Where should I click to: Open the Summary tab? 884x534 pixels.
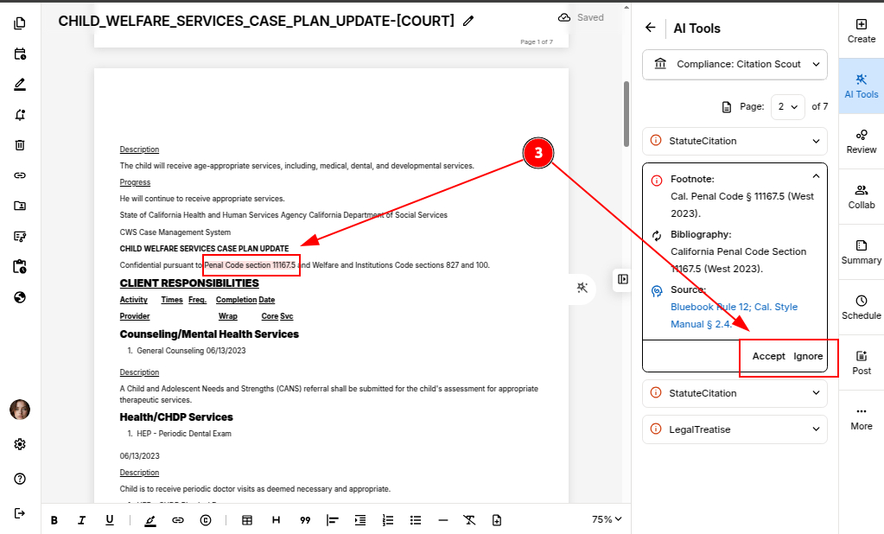coord(861,251)
